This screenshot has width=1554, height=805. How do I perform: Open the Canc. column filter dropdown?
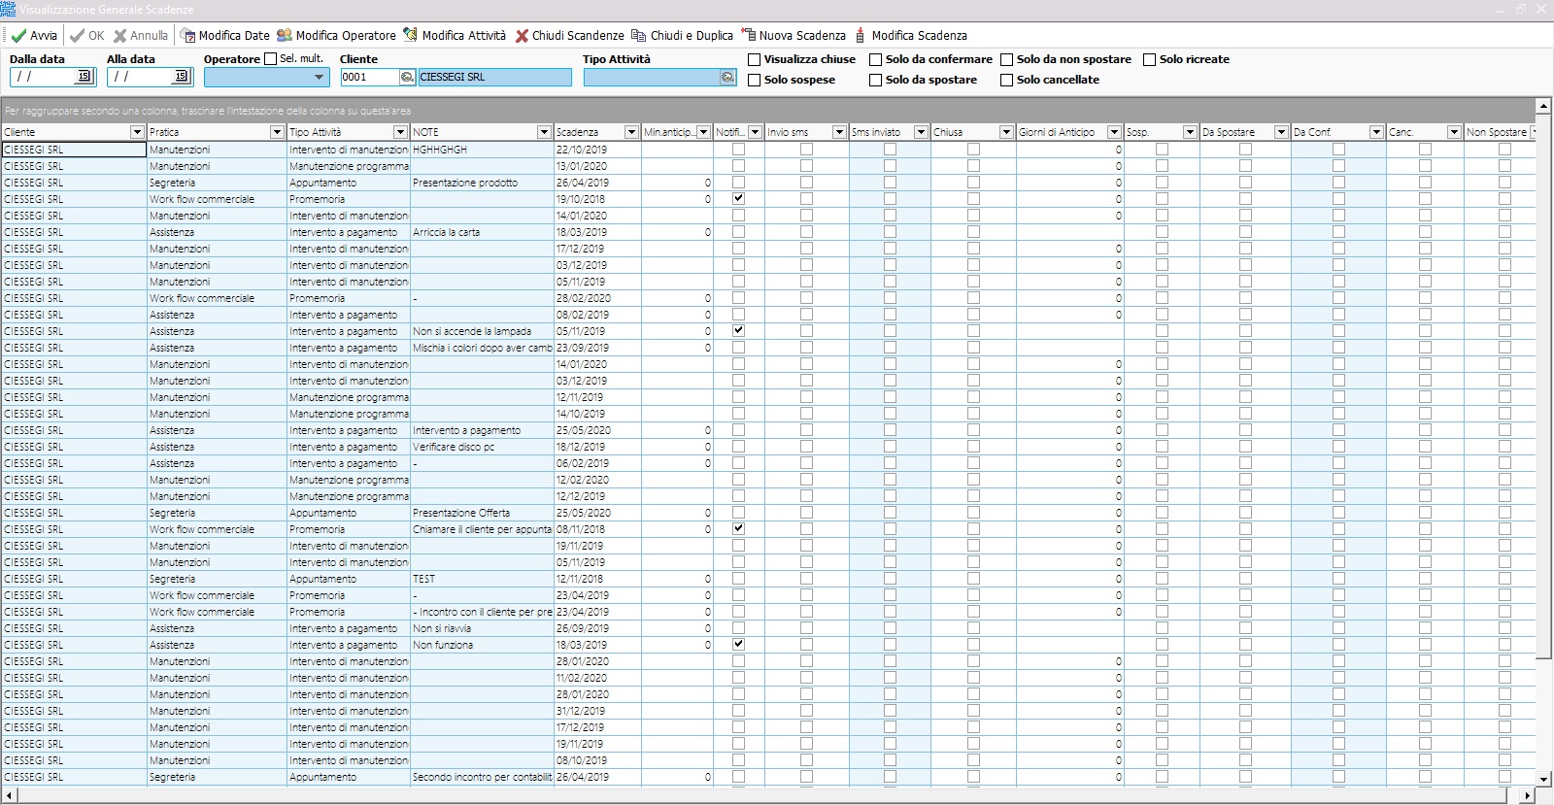pos(1454,132)
